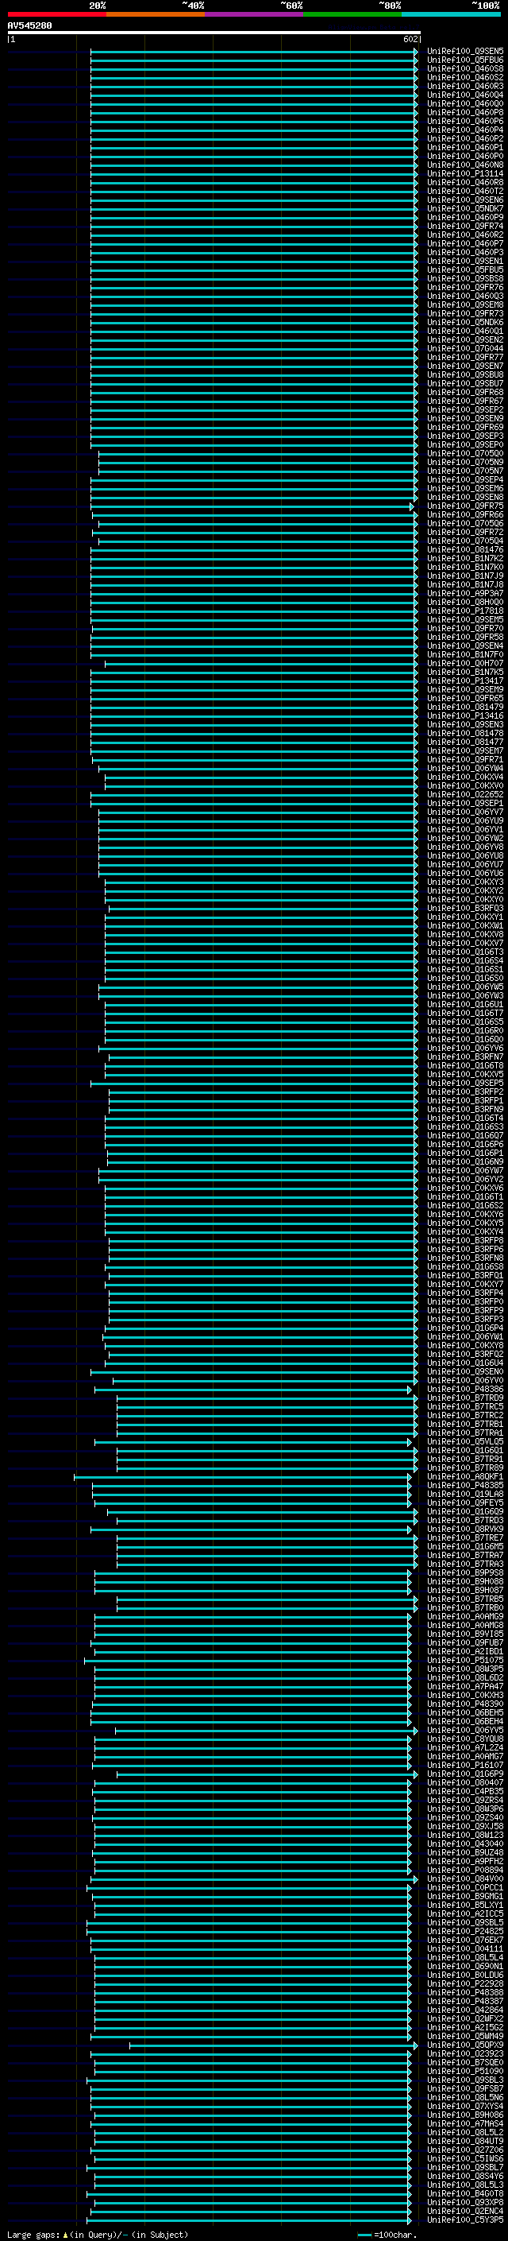
Task: Select label UniRef100_Q9SEP4
Action: [464, 479]
